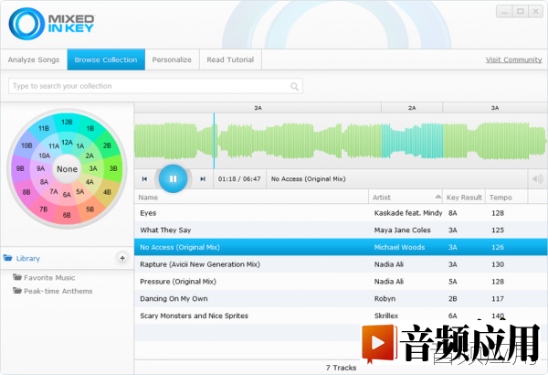Select Pressure (Original Mix) track

(341, 282)
